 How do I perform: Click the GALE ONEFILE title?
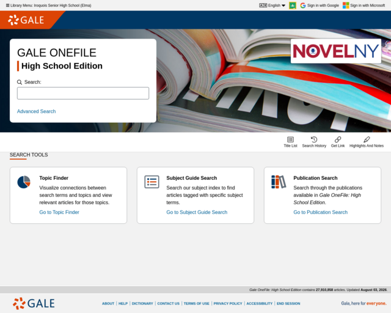pos(57,53)
